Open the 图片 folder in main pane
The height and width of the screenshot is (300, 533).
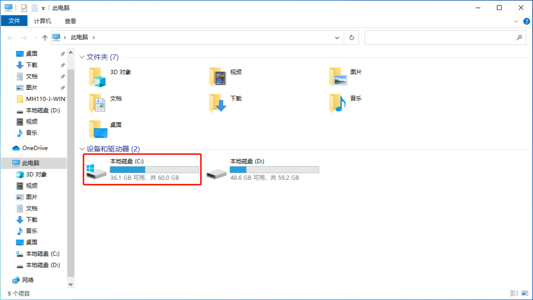tap(338, 77)
